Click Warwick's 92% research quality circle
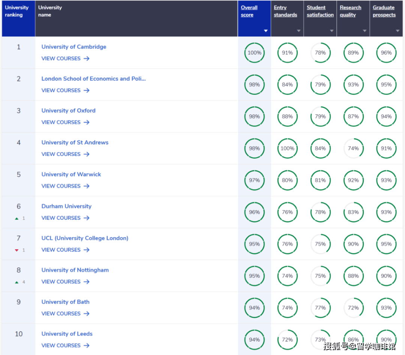 (353, 180)
